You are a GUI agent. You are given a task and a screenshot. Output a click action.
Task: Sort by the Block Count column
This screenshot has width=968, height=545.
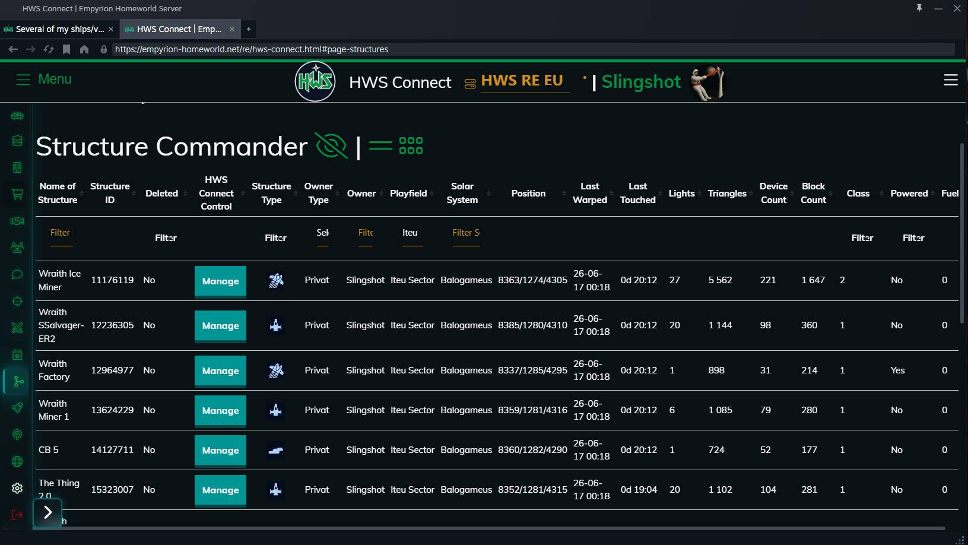pyautogui.click(x=813, y=193)
